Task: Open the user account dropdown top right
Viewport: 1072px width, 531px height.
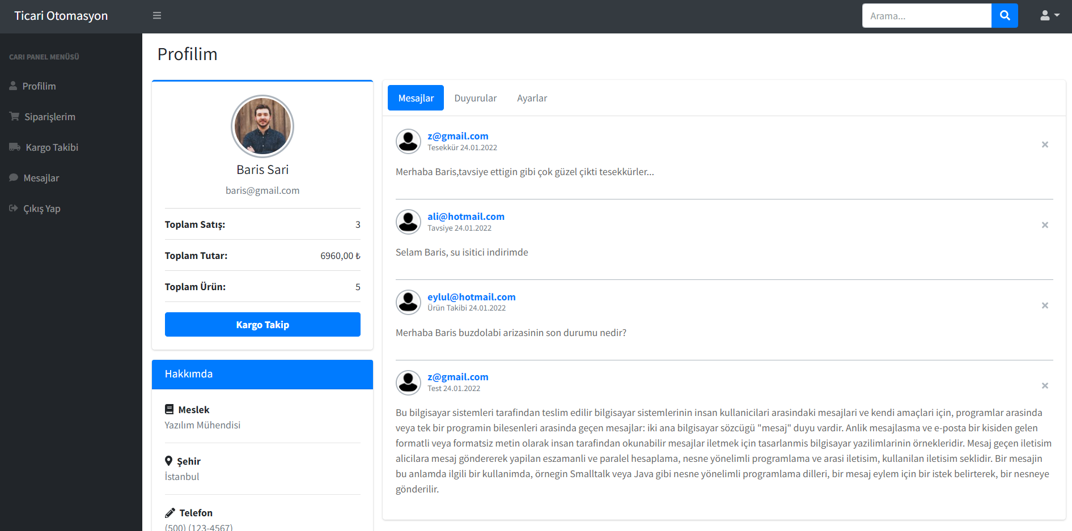Action: [x=1049, y=15]
